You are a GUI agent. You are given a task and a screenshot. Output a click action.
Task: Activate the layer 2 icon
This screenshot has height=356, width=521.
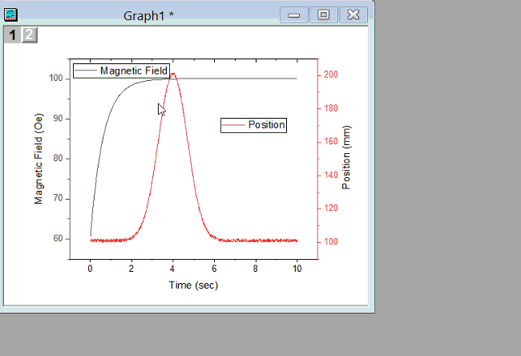tap(29, 34)
